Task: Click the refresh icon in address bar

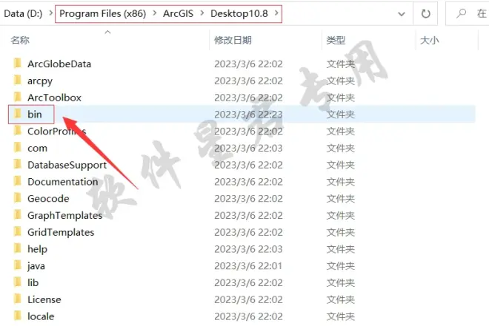Action: click(x=425, y=14)
